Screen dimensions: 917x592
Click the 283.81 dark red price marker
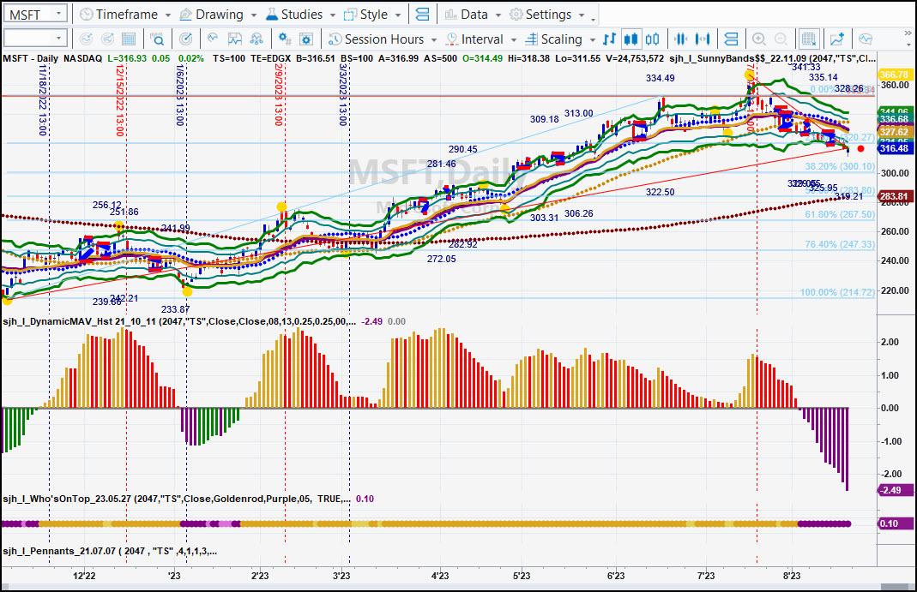click(894, 196)
